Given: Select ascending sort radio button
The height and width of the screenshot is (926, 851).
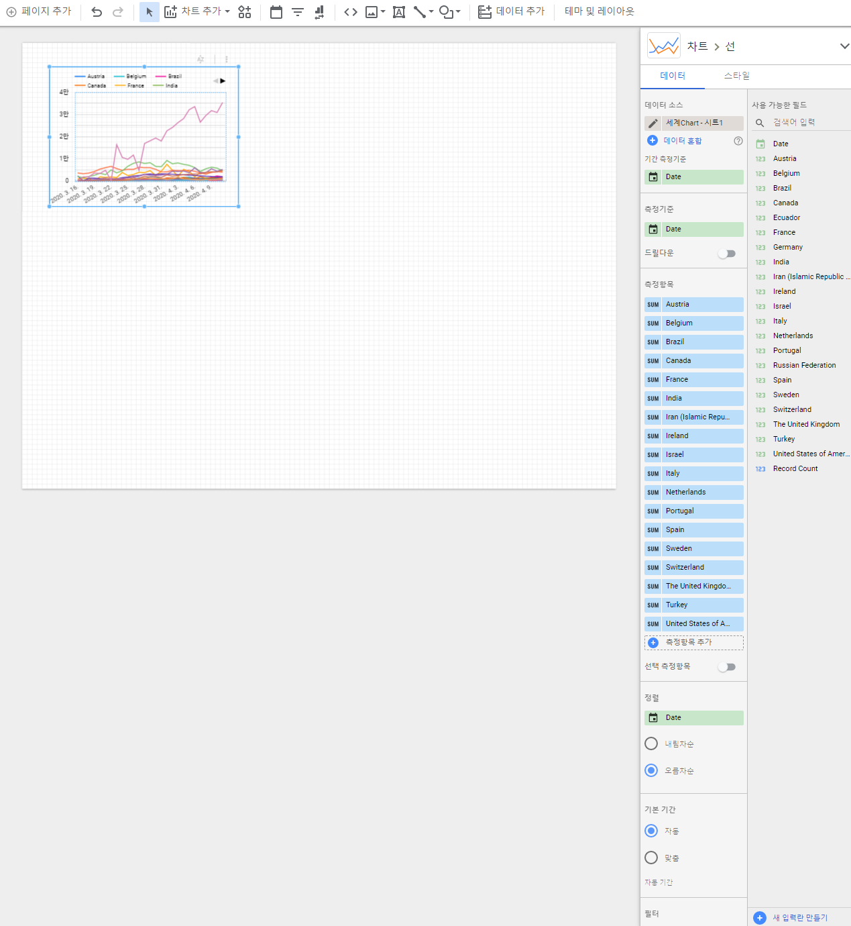Looking at the screenshot, I should click(x=651, y=770).
